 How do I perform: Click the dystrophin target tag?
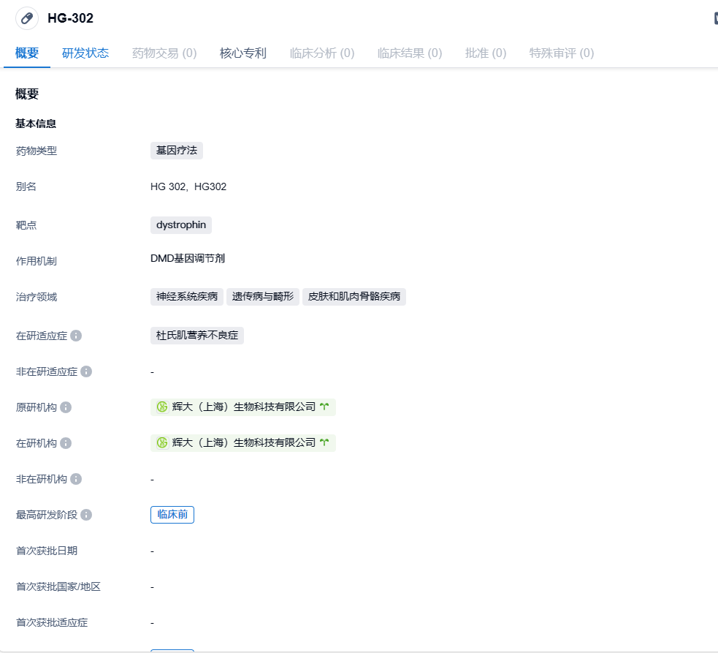pyautogui.click(x=181, y=225)
